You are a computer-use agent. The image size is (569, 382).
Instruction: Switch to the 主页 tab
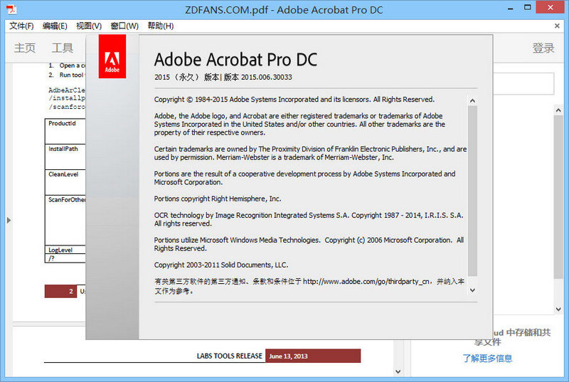[x=25, y=48]
